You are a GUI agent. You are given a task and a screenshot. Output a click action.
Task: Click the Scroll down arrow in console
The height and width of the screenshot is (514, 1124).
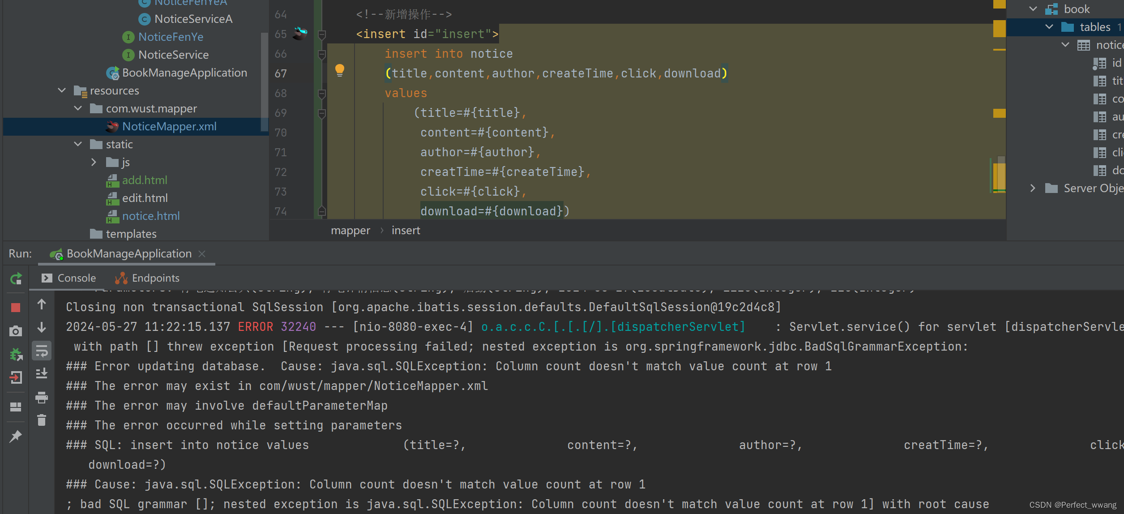(x=42, y=327)
